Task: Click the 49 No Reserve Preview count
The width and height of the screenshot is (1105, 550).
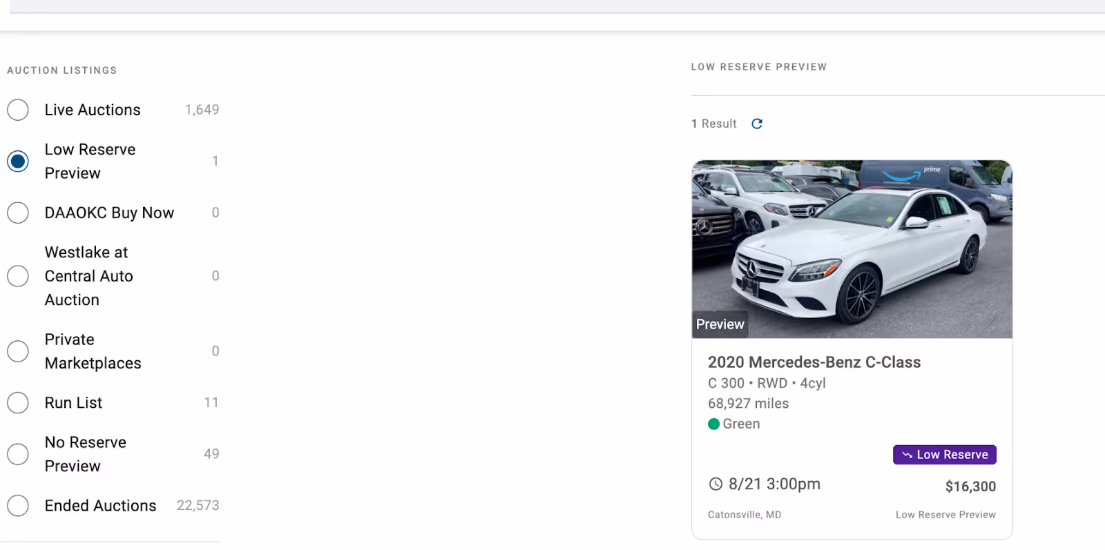Action: tap(211, 454)
